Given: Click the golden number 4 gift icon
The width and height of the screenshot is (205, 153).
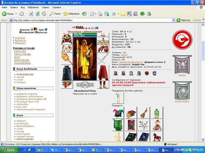Looking at the screenshot, I should 118,136.
